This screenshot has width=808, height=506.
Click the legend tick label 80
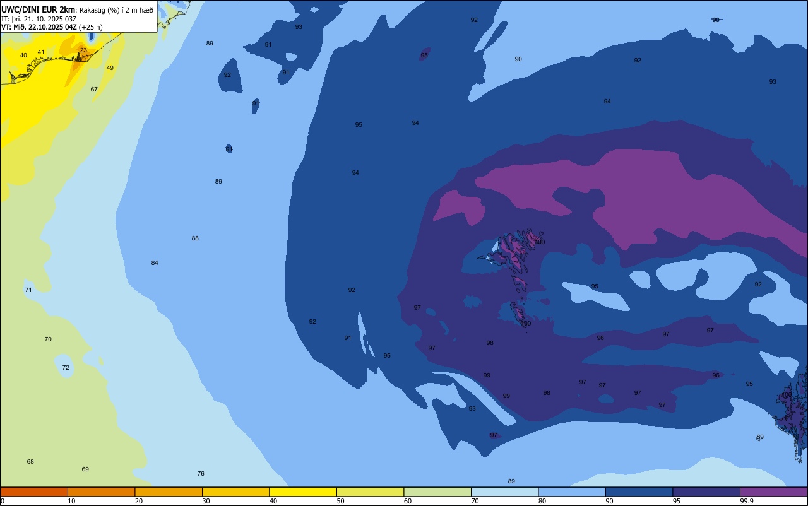[542, 501]
